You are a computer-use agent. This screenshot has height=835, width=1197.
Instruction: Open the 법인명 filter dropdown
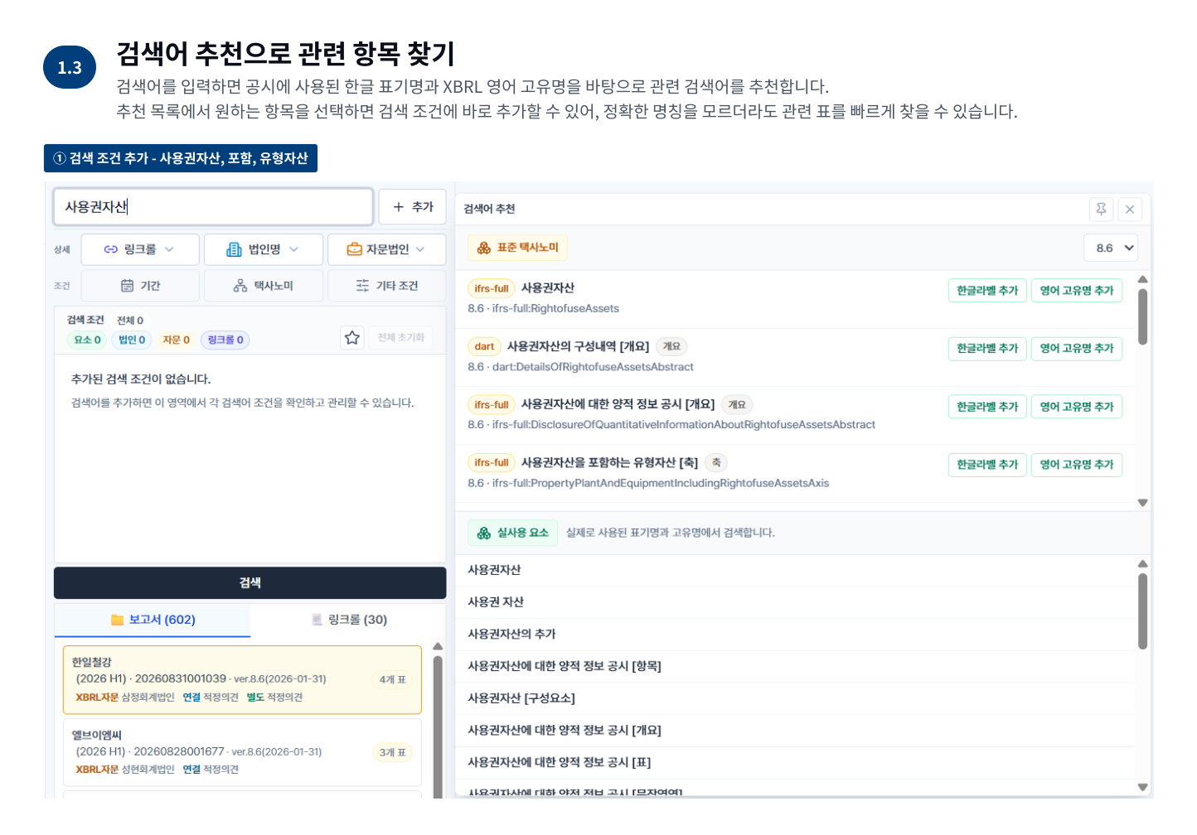click(x=264, y=249)
